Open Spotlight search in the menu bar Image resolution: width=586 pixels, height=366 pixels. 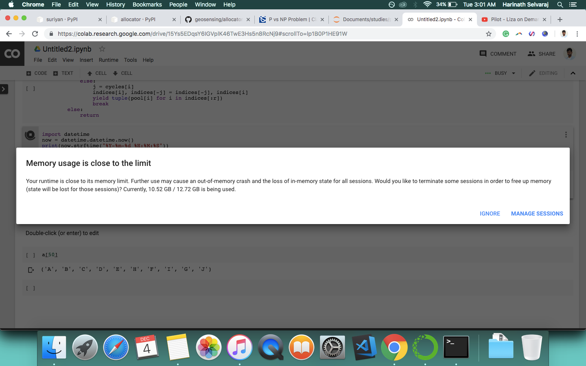click(x=560, y=4)
